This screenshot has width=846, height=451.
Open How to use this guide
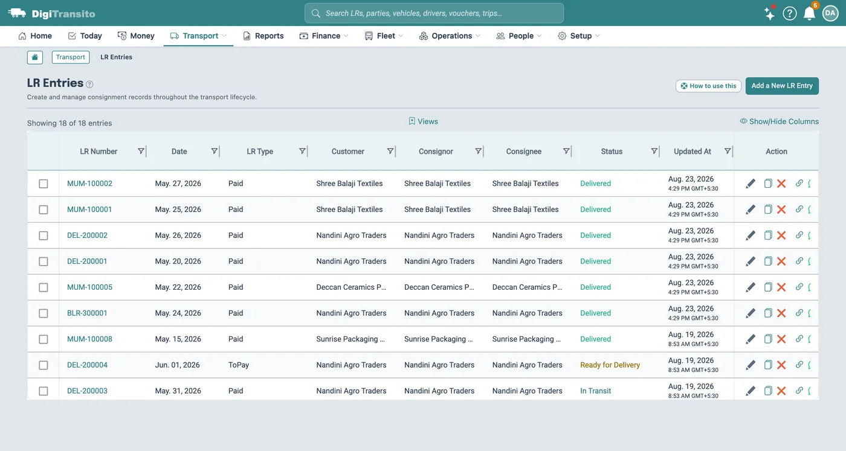pyautogui.click(x=708, y=86)
